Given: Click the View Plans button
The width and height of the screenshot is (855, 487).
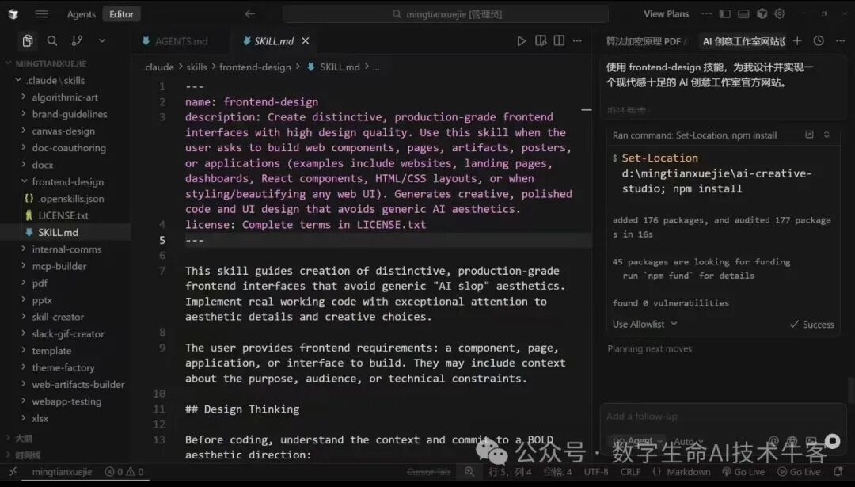Looking at the screenshot, I should click(x=666, y=13).
